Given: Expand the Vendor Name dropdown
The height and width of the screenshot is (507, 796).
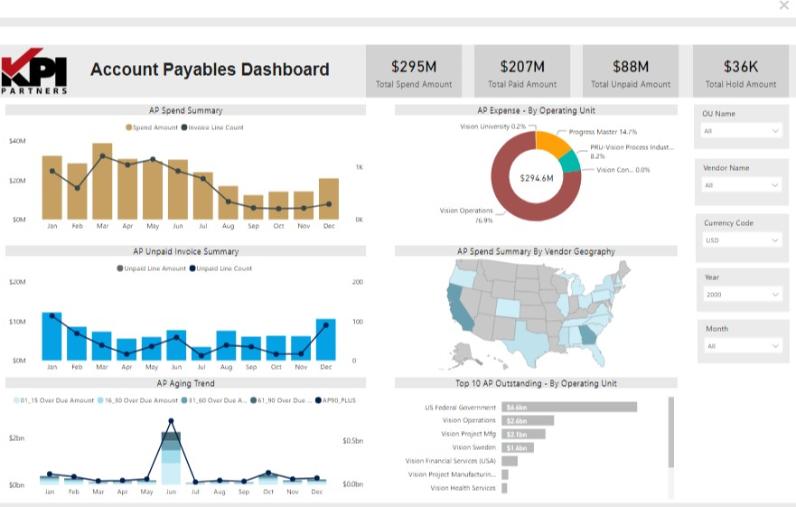Looking at the screenshot, I should [x=741, y=185].
